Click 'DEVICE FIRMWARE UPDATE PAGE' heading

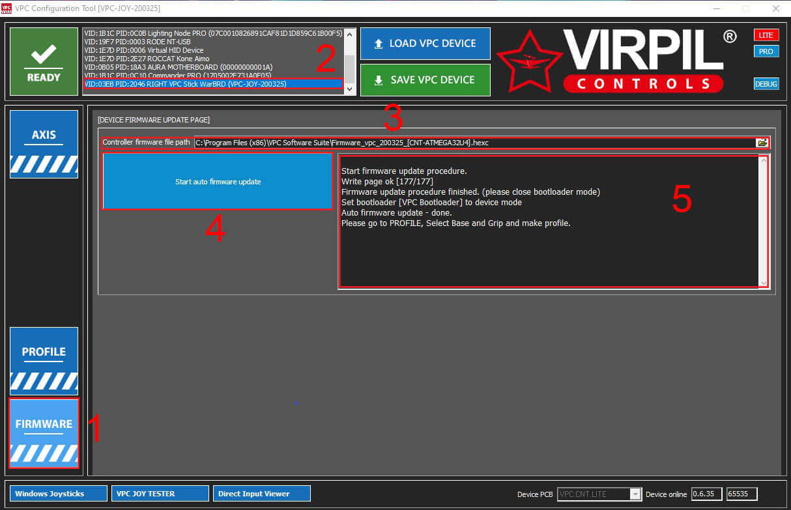pos(154,120)
